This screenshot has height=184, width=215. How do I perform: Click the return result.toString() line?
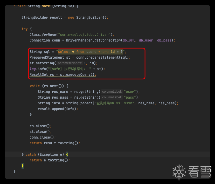click(55, 143)
